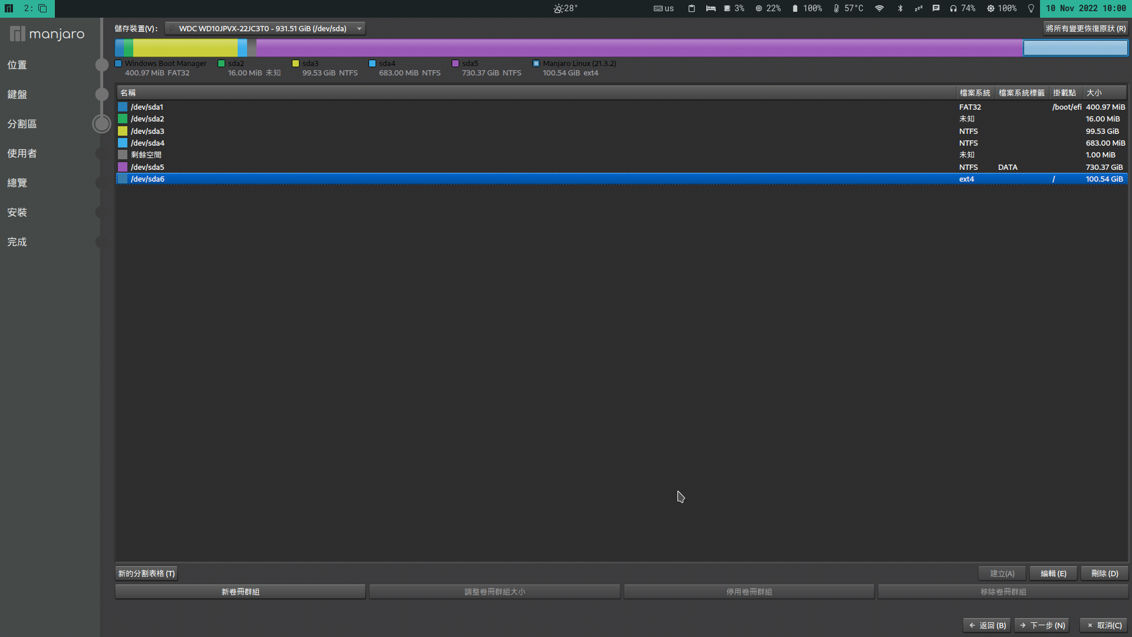The width and height of the screenshot is (1132, 637).
Task: Click the revert all changes (恢復原狀) button
Action: [1085, 28]
